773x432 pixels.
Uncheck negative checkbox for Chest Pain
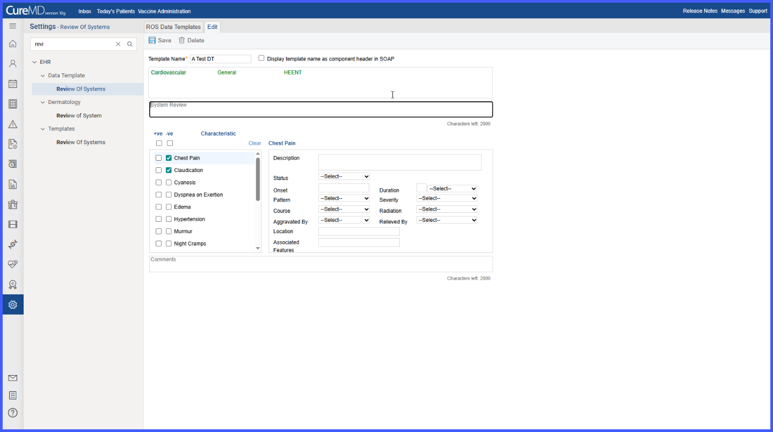pyautogui.click(x=169, y=158)
